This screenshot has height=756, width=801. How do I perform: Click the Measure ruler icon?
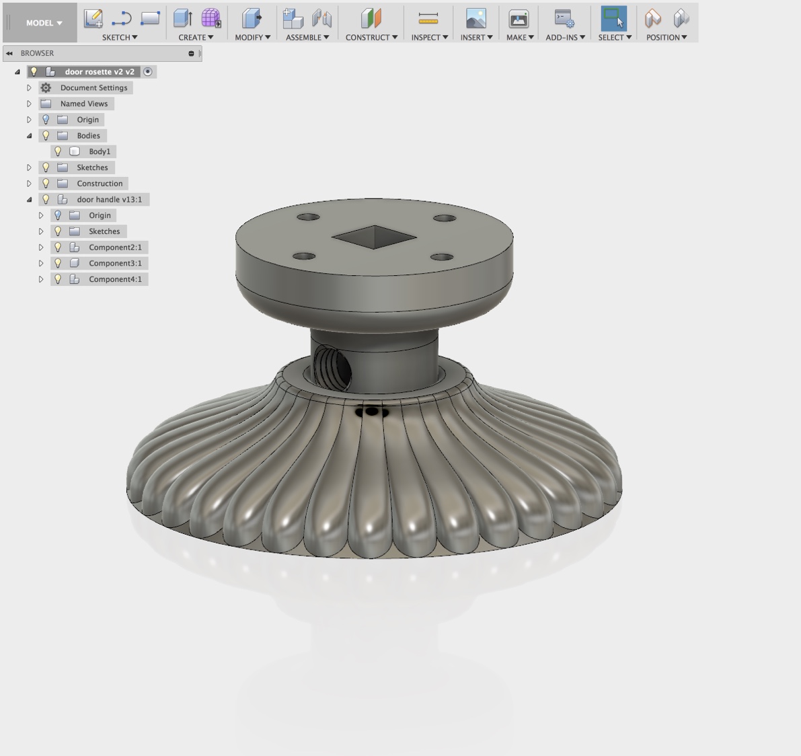click(x=428, y=19)
